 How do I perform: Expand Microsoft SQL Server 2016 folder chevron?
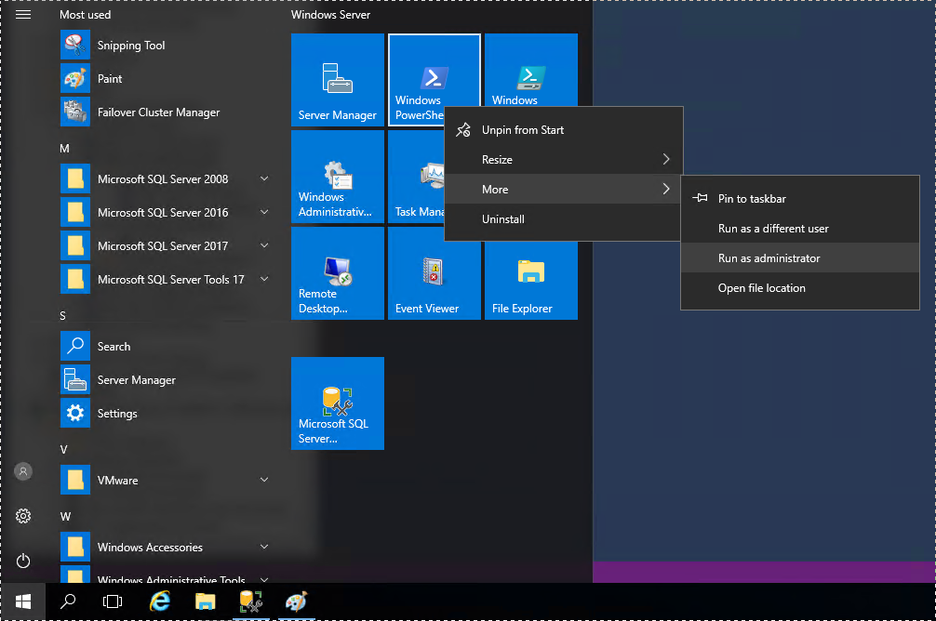pos(264,212)
